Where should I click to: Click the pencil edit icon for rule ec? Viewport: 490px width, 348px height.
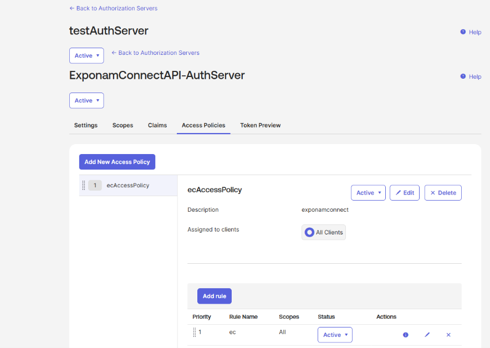[x=427, y=335]
